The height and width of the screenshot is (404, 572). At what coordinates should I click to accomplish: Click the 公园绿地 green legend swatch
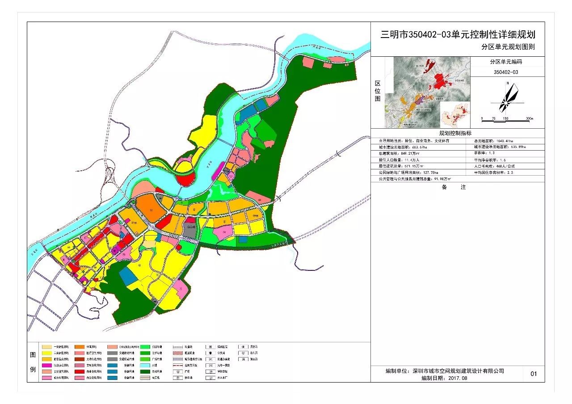(x=145, y=346)
